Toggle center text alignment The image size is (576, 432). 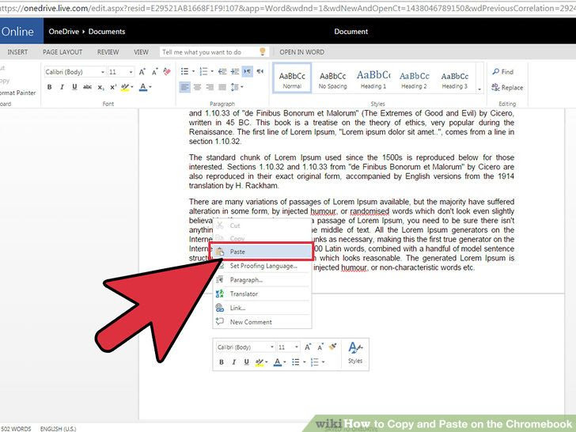(x=198, y=87)
